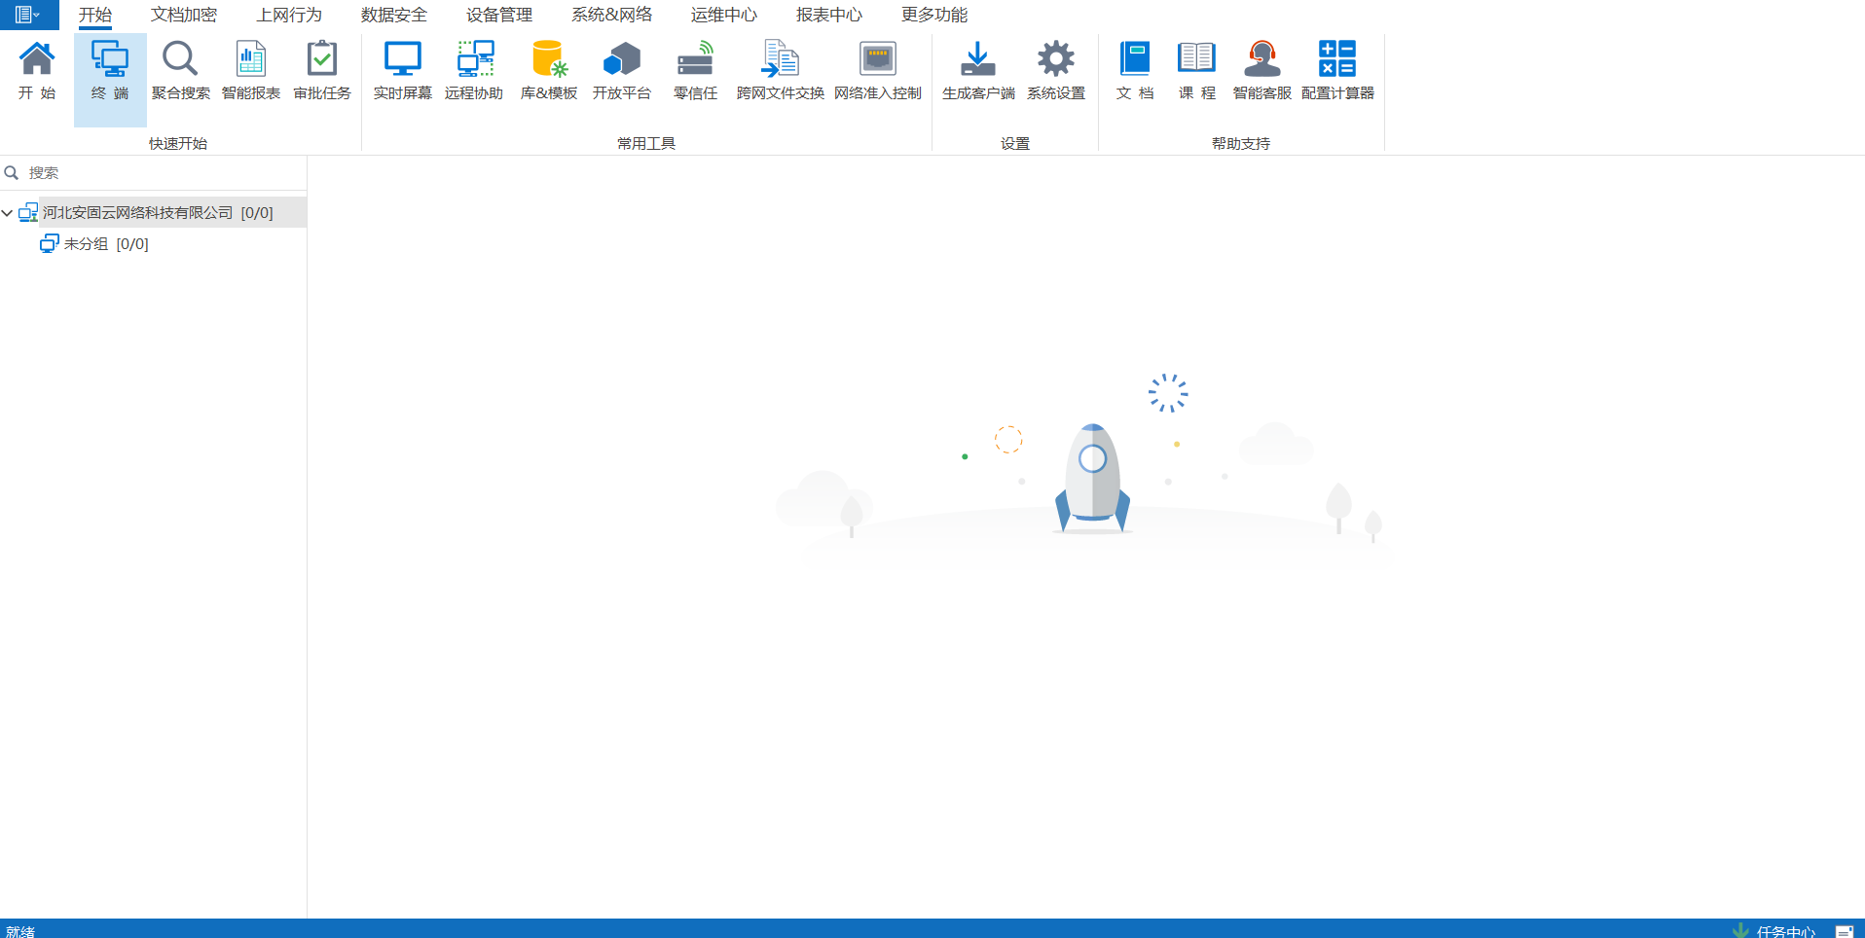Open the 运维中心 ribbon tab
This screenshot has height=938, width=1865.
tap(723, 15)
